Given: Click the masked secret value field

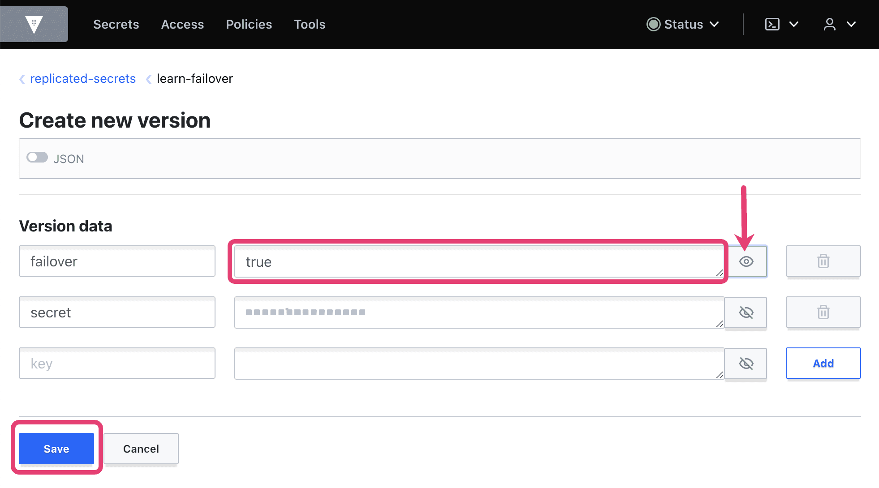Looking at the screenshot, I should coord(479,312).
